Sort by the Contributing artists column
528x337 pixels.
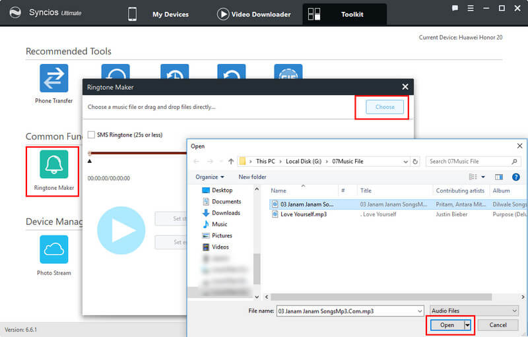460,191
